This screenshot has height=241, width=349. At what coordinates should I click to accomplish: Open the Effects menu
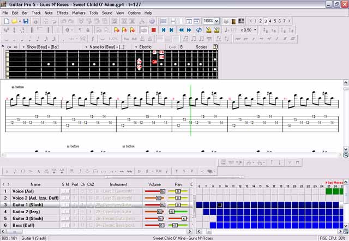click(x=62, y=13)
